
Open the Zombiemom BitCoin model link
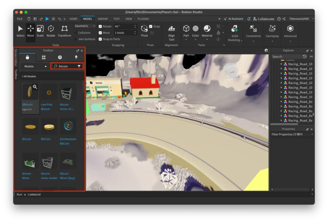click(68, 141)
